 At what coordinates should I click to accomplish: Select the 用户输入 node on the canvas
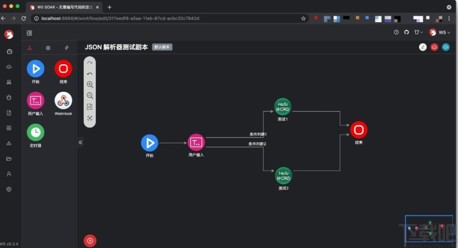(196, 143)
